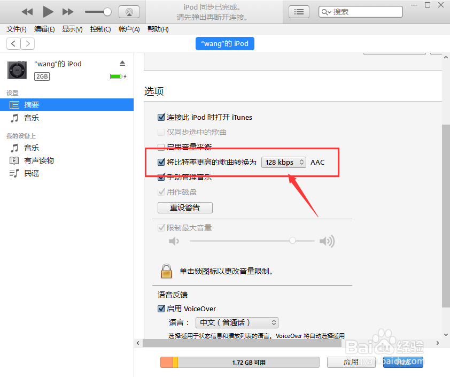
Task: Open the 文件(F) menu
Action: 17,29
